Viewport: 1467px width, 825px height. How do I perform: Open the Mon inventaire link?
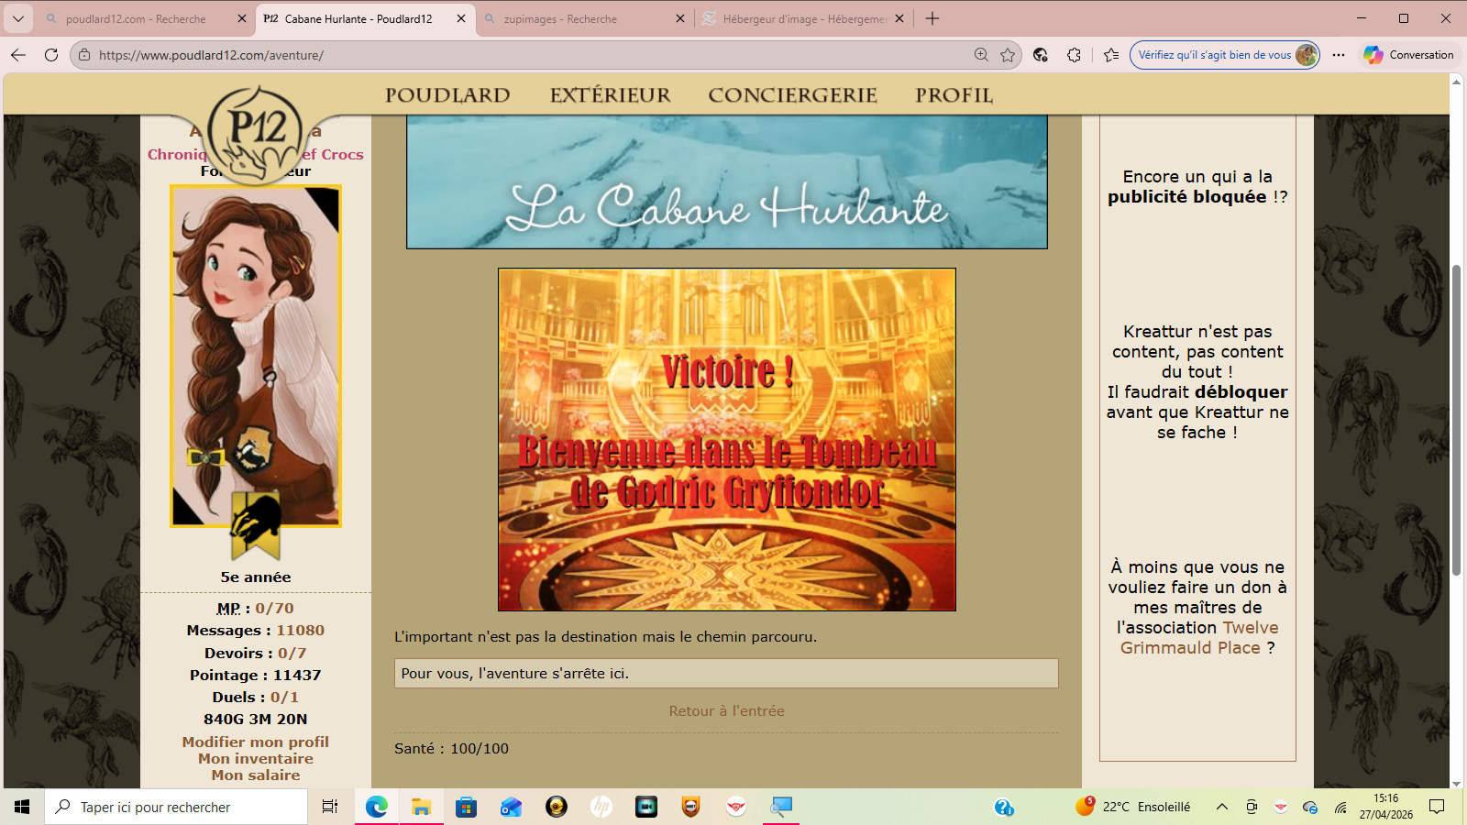(x=256, y=759)
